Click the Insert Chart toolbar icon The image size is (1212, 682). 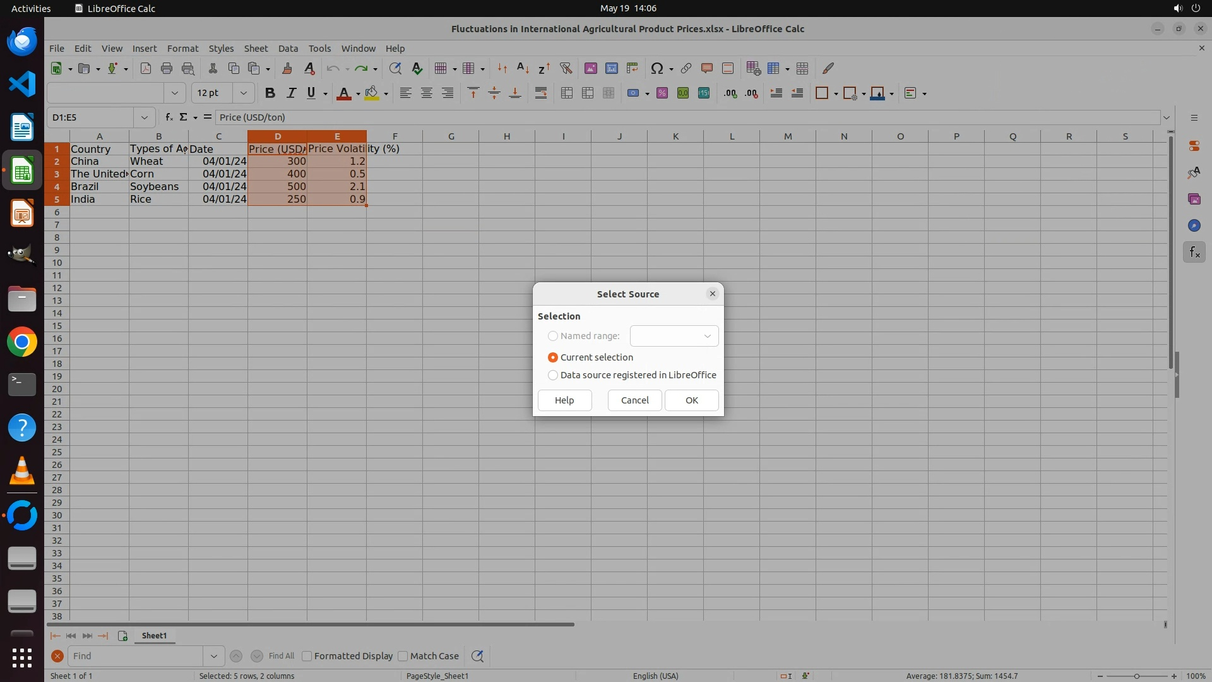pos(611,68)
